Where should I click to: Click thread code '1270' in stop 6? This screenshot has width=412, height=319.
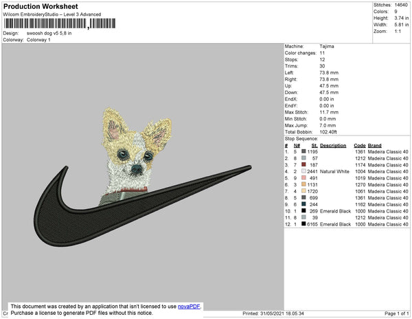pos(360,185)
